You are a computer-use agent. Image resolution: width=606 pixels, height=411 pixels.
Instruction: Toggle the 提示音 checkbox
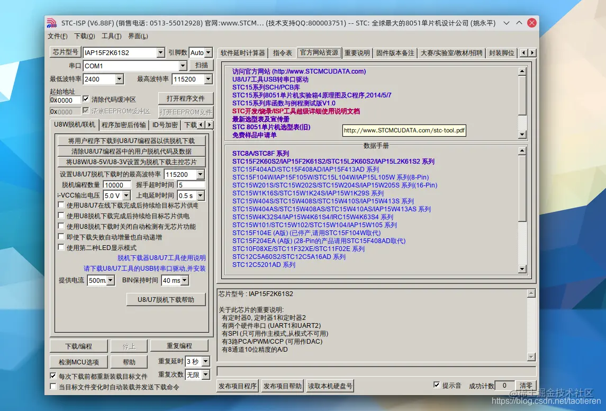[x=437, y=385]
